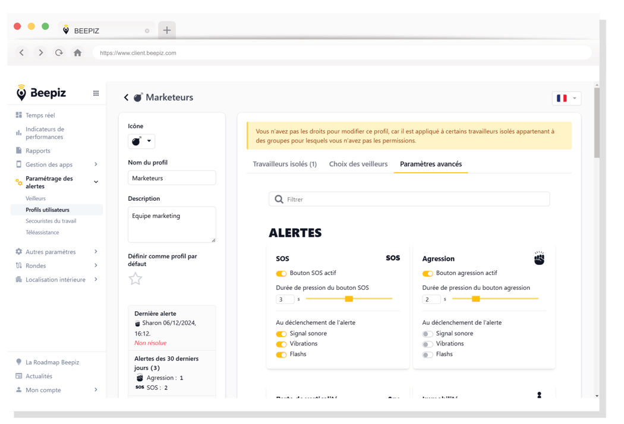Open the French flag language selector
Viewport: 624px width, 424px height.
(x=566, y=99)
